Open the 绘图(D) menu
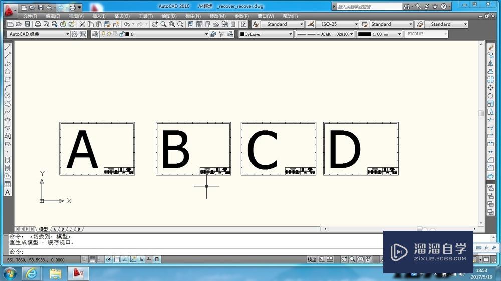Screen dimensions: 501x281 tap(169, 16)
